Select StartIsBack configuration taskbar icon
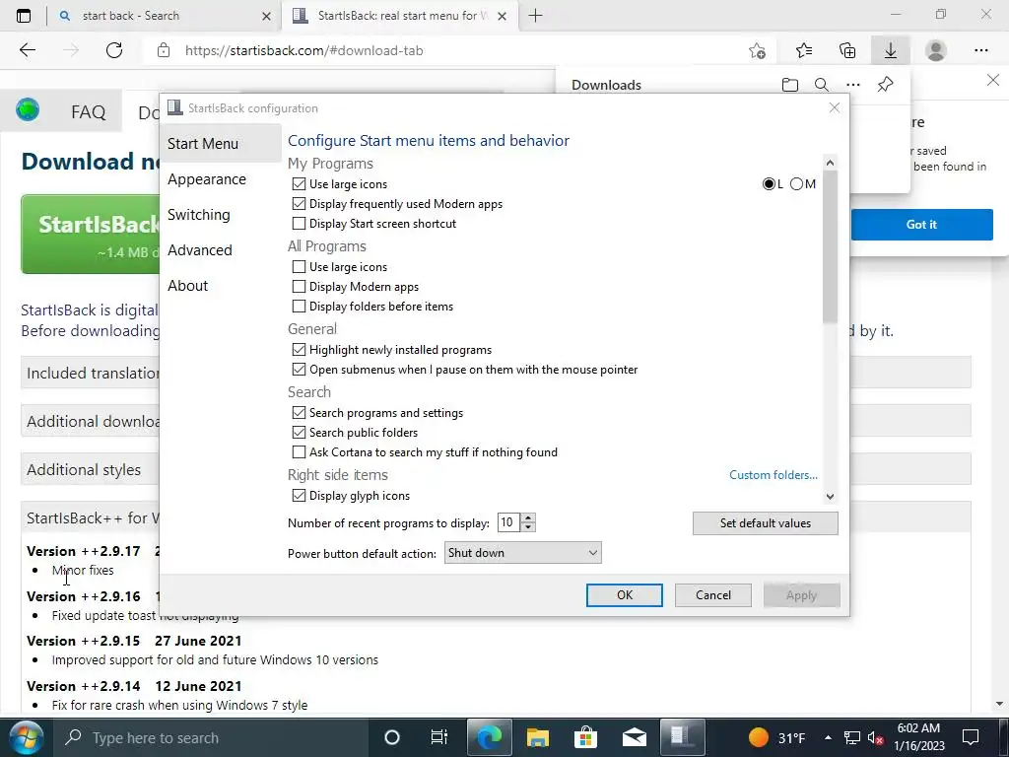 (682, 737)
